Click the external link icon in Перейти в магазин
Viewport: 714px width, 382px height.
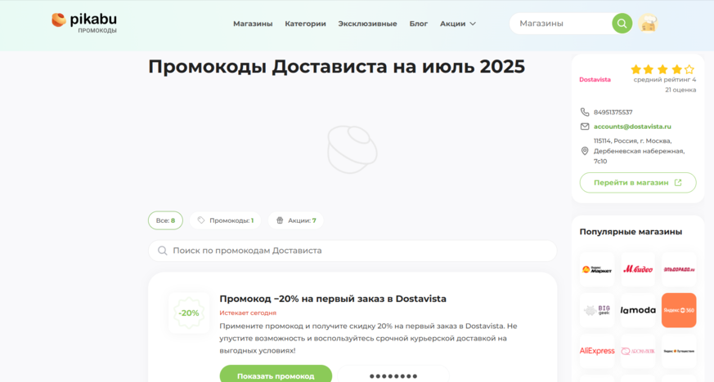(x=678, y=183)
